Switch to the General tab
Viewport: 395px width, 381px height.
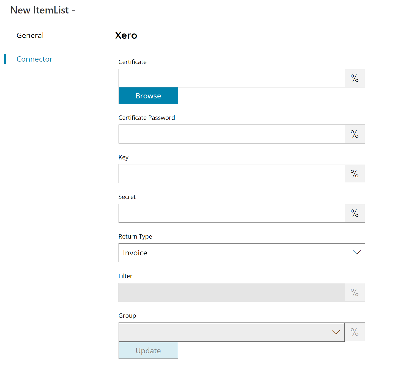click(30, 35)
